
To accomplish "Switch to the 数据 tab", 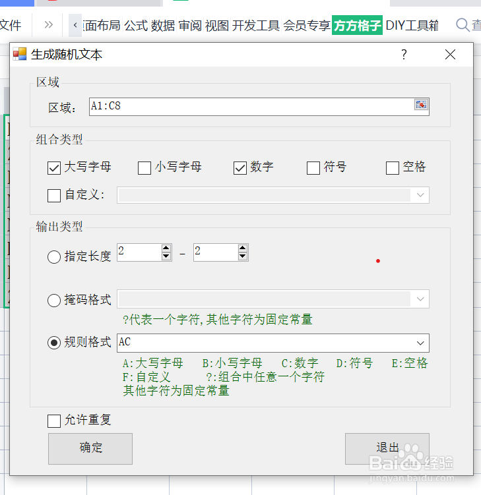I will pyautogui.click(x=163, y=25).
